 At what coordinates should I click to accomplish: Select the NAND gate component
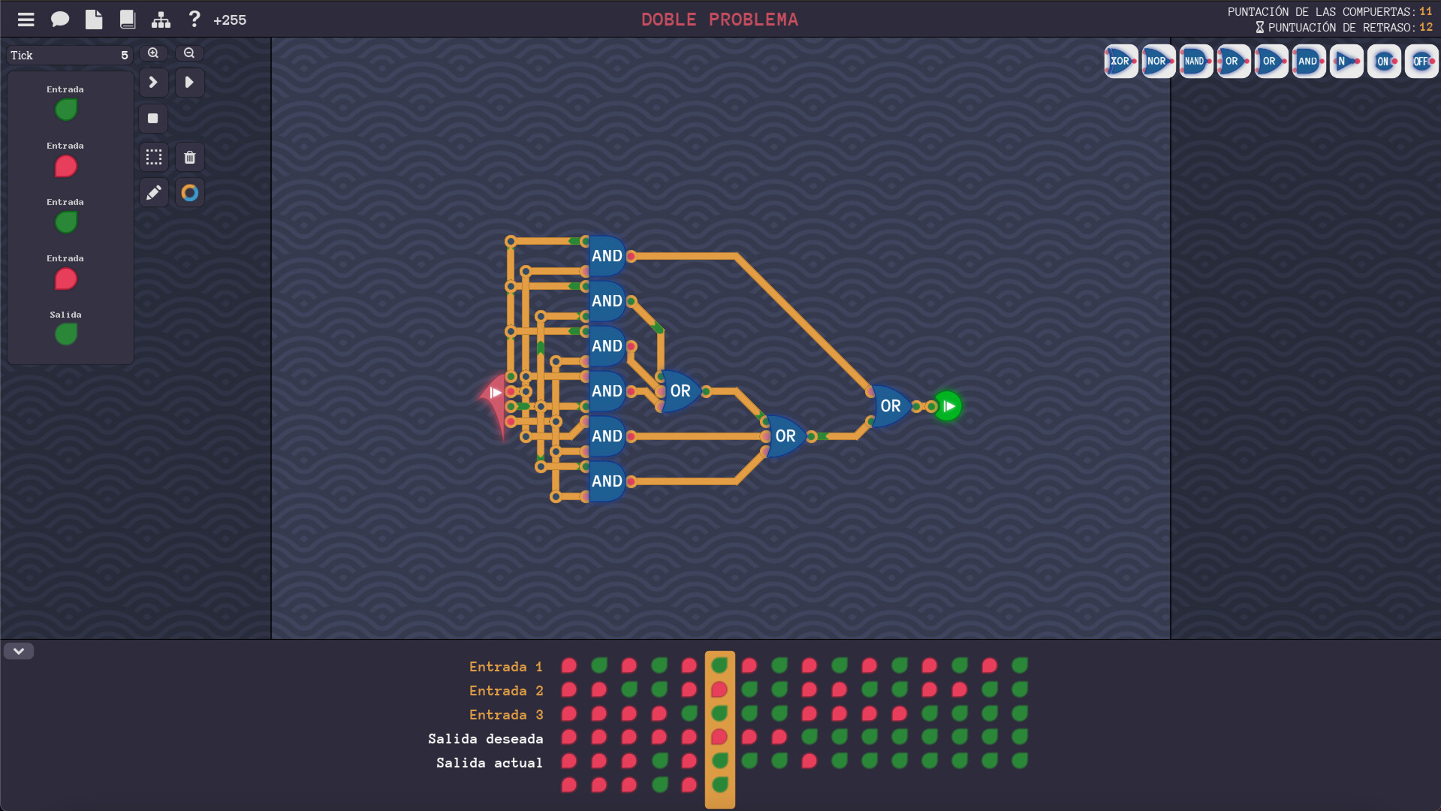click(1195, 61)
